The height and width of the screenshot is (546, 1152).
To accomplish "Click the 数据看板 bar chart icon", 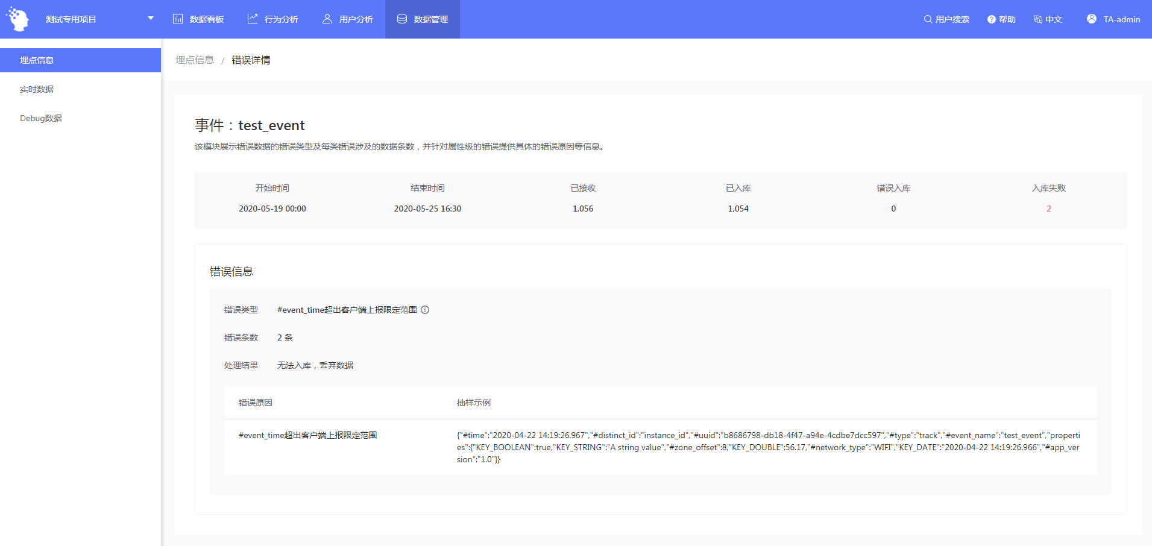I will click(x=178, y=19).
